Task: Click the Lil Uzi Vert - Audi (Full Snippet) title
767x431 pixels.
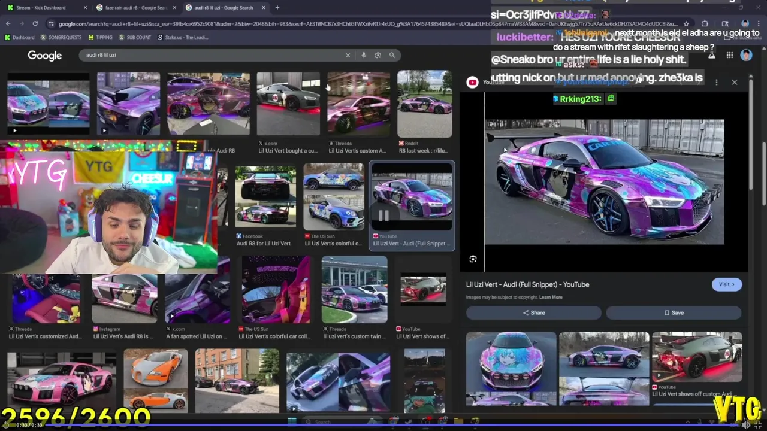Action: (x=527, y=284)
